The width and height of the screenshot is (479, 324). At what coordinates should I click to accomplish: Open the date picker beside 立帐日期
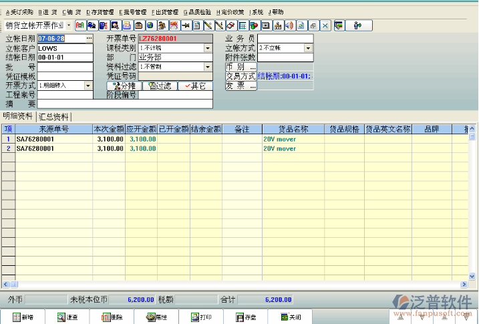pyautogui.click(x=89, y=39)
